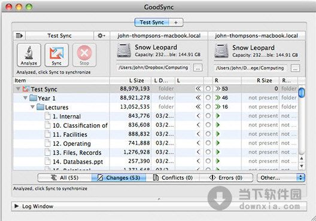Click left arrow on 13. Files, Records row
The image size is (316, 221).
coord(199,152)
